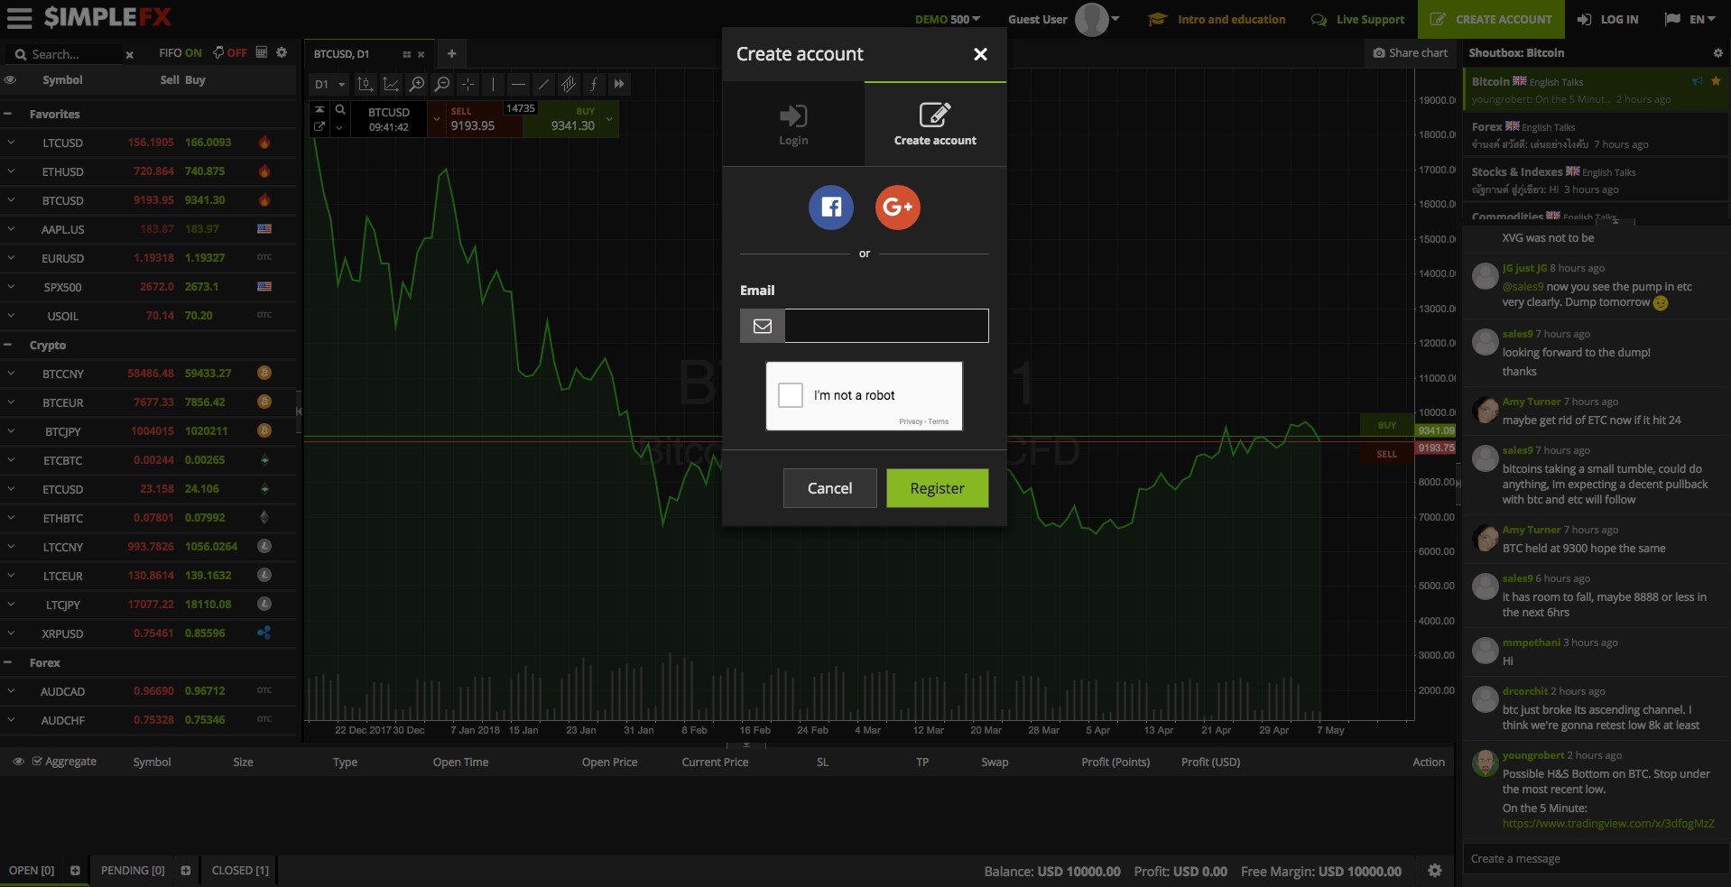Image resolution: width=1731 pixels, height=887 pixels.
Task: Search symbol from chart order widget
Action: 340,109
